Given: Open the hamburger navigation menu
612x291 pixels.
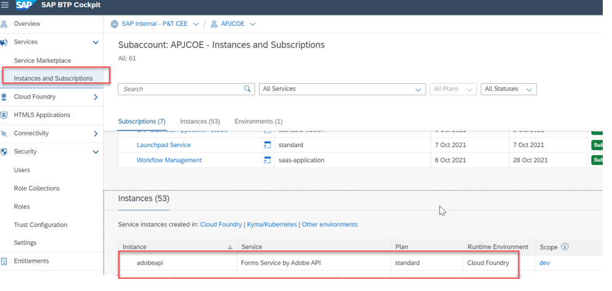Looking at the screenshot, I should coord(5,5).
